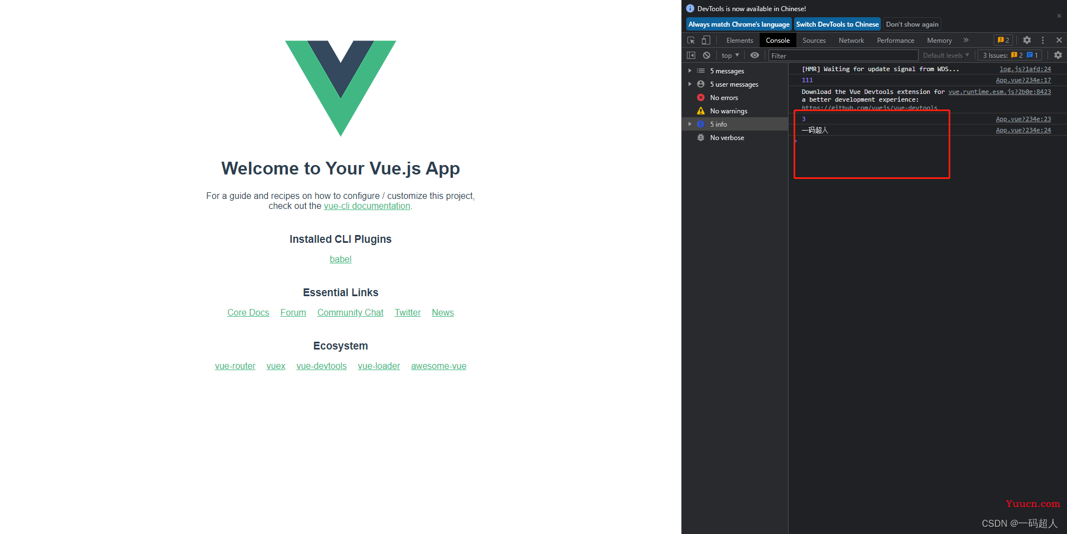Open the vue-loader ecosystem link
Screen dimensions: 1067x534
click(379, 366)
